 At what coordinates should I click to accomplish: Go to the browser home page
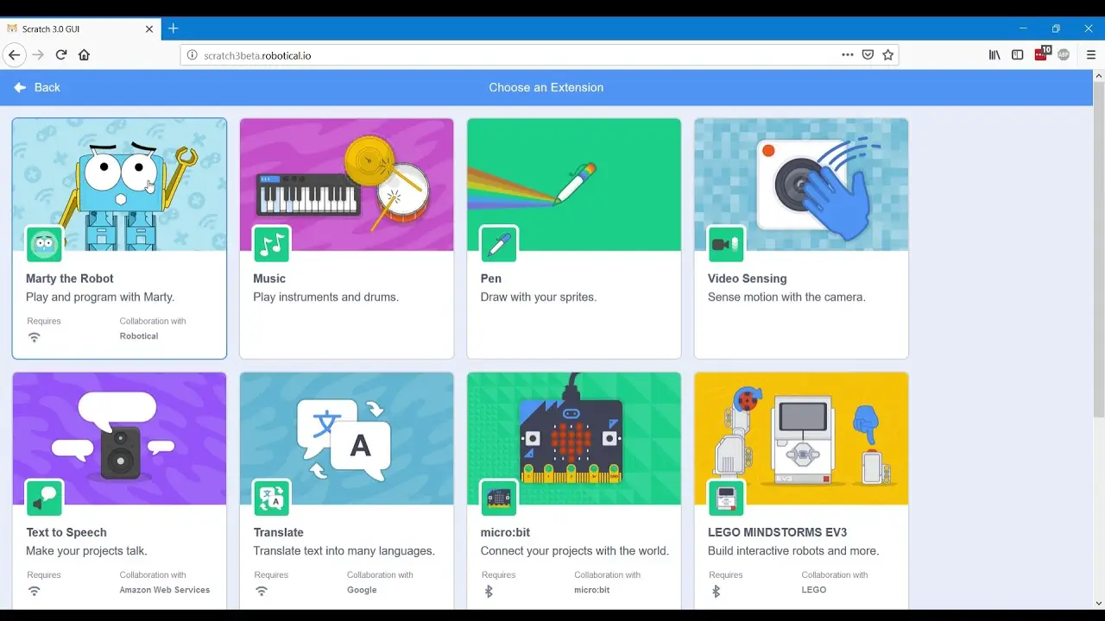(x=84, y=54)
